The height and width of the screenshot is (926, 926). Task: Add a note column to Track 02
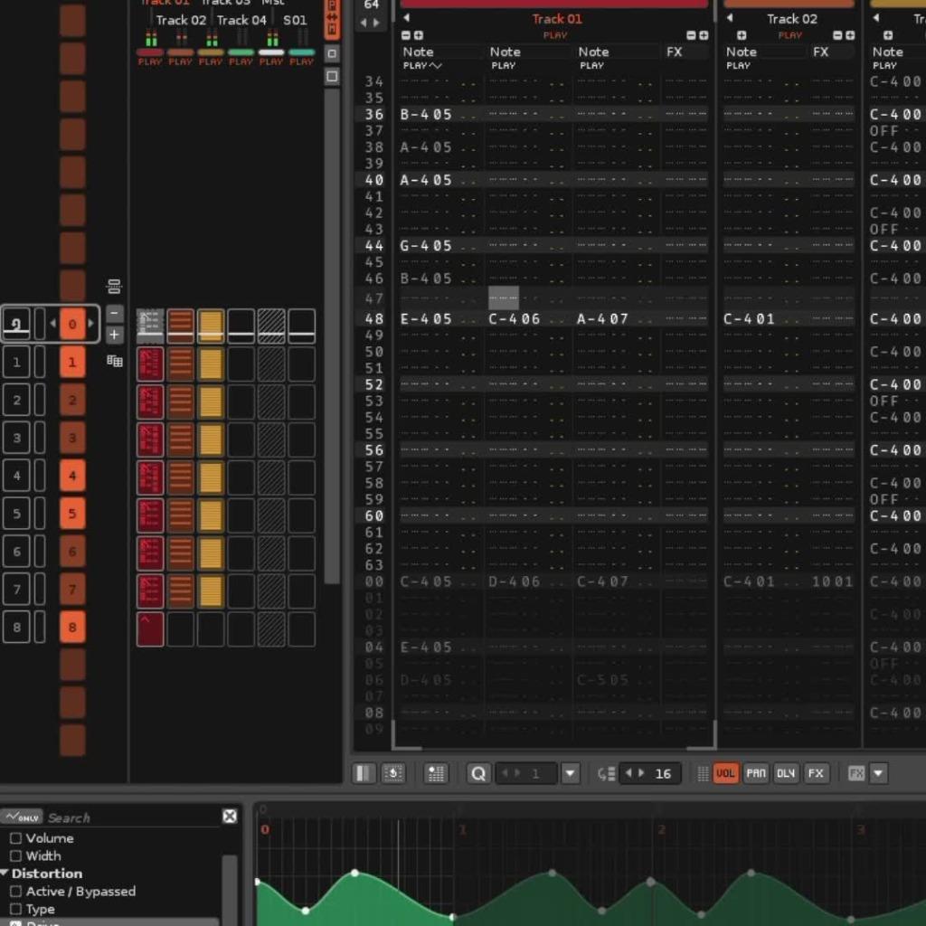coord(742,35)
